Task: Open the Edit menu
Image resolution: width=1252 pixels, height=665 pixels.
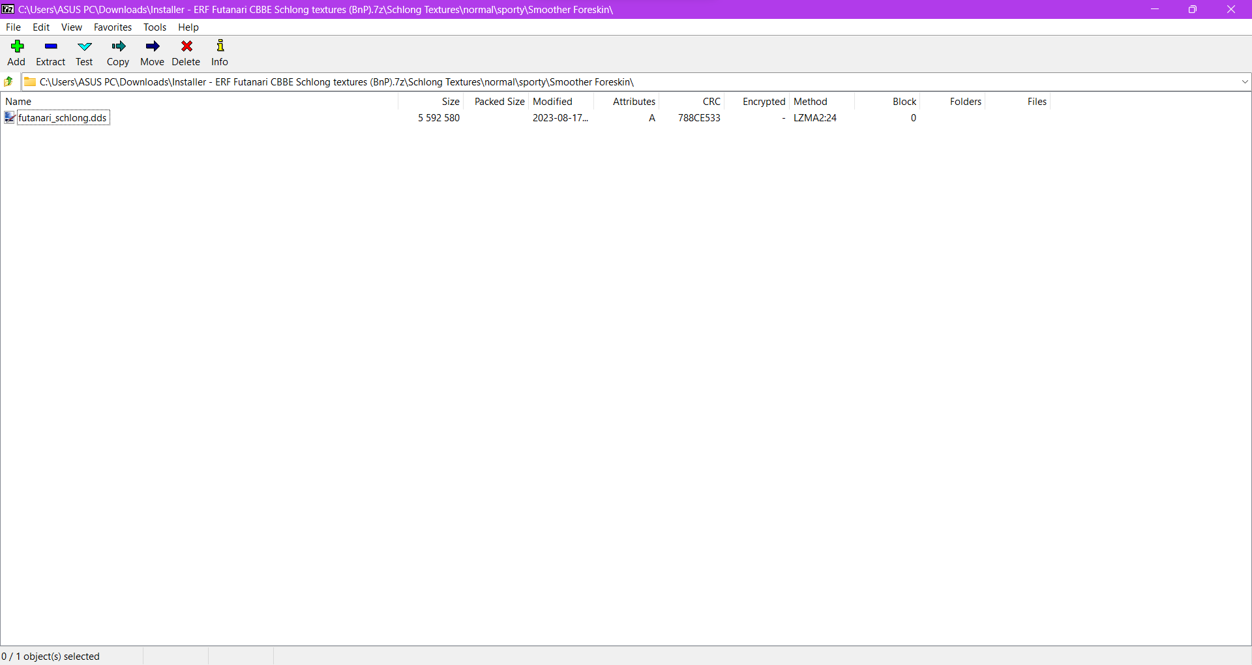Action: click(x=41, y=27)
